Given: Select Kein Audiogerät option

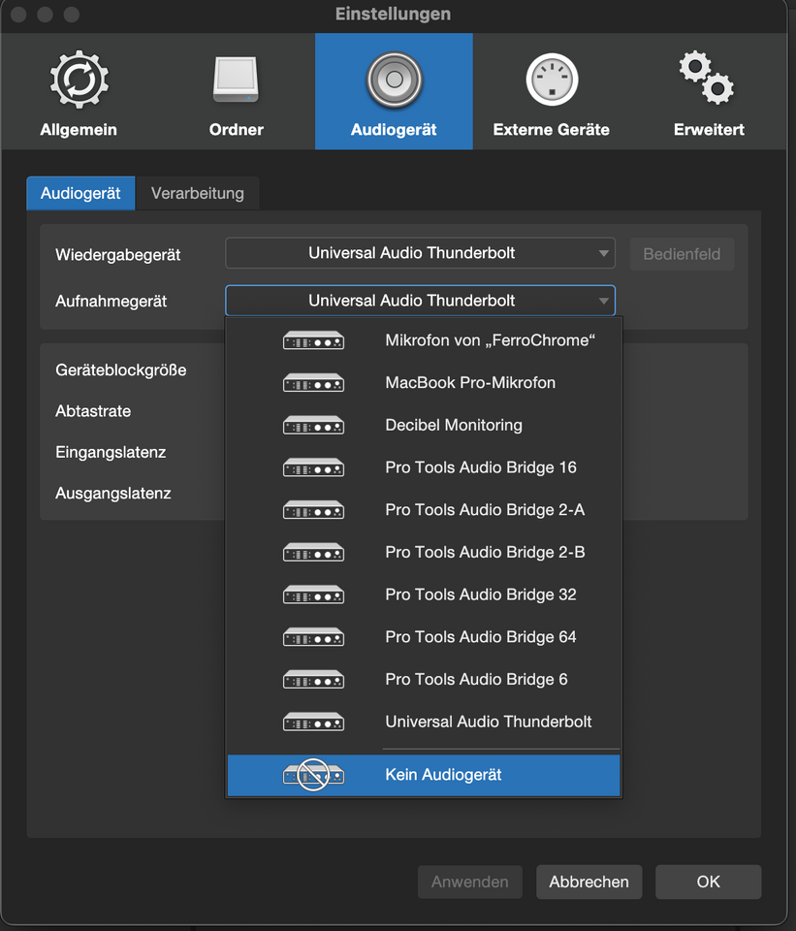Looking at the screenshot, I should pos(424,776).
